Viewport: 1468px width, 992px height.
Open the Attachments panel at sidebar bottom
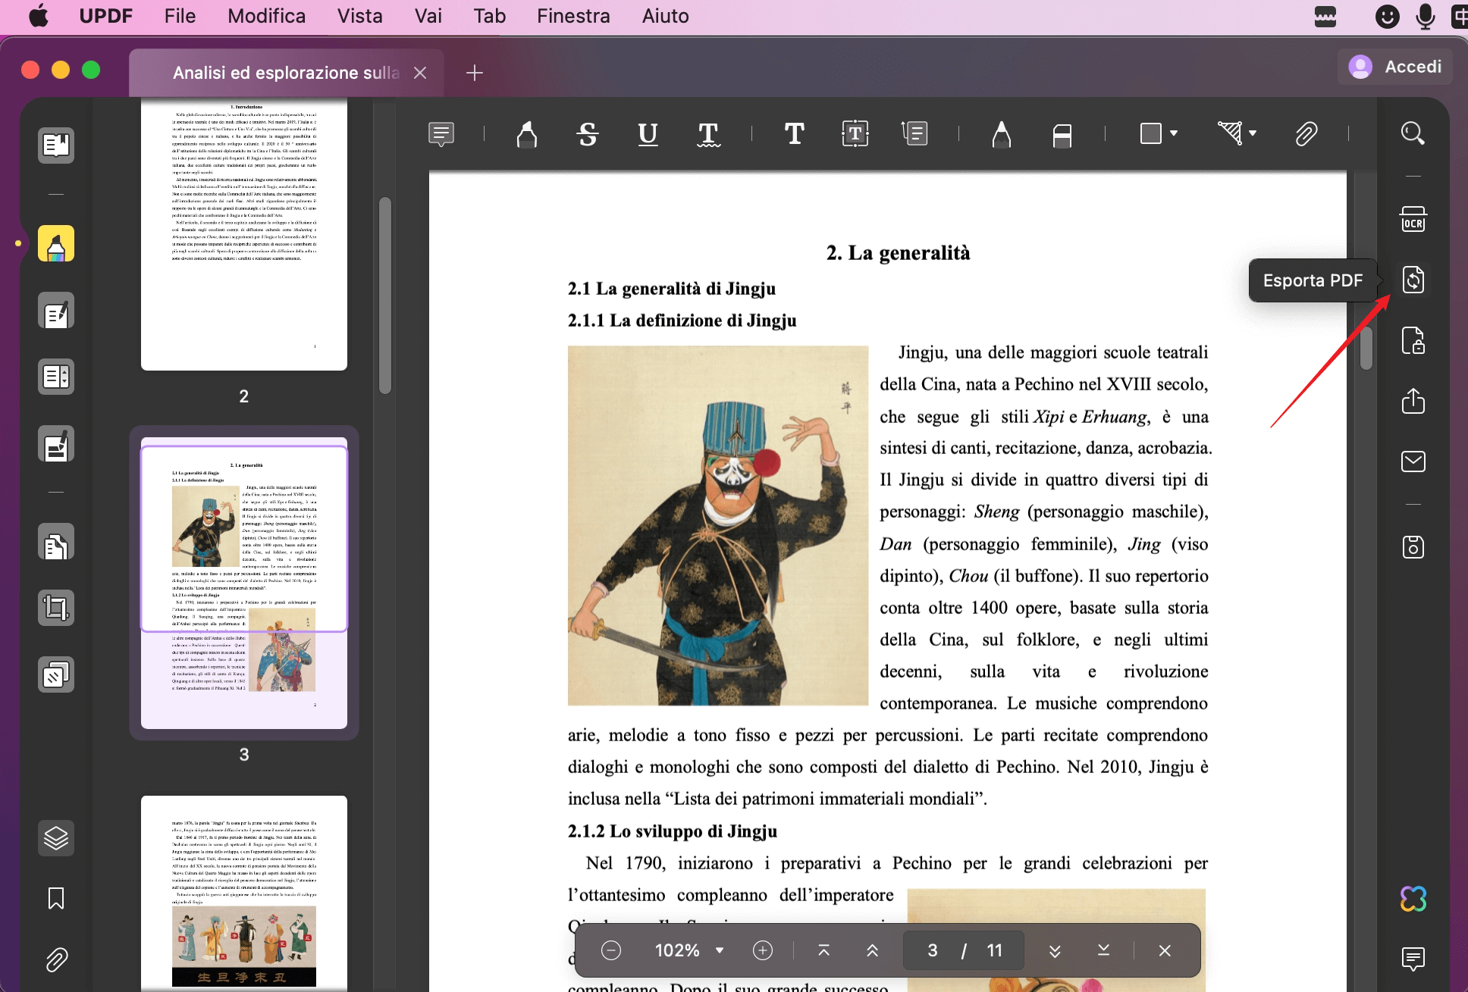point(56,960)
